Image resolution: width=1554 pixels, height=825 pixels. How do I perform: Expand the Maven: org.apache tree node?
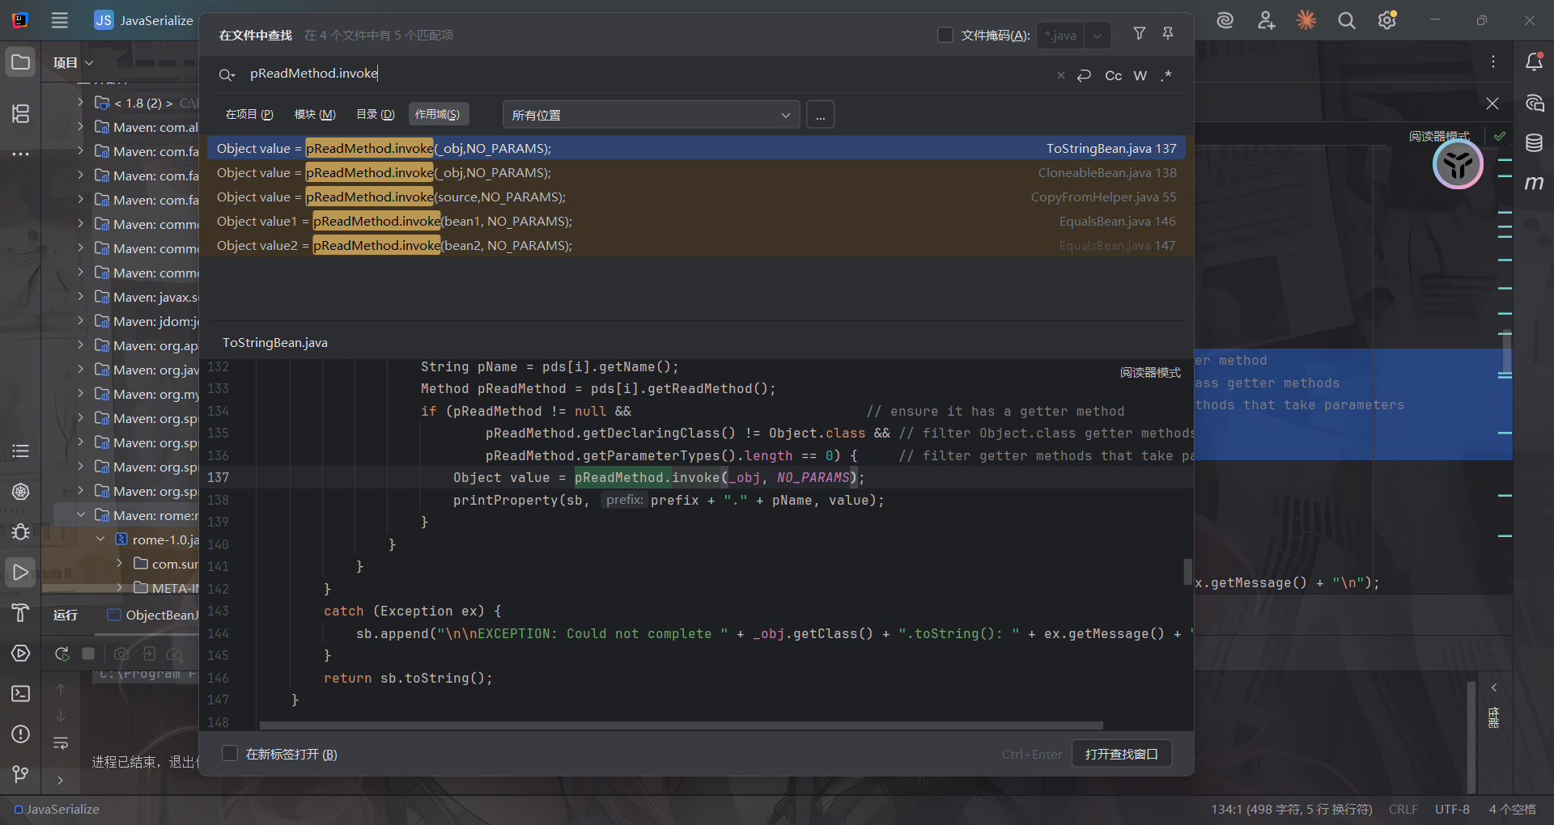click(x=80, y=345)
